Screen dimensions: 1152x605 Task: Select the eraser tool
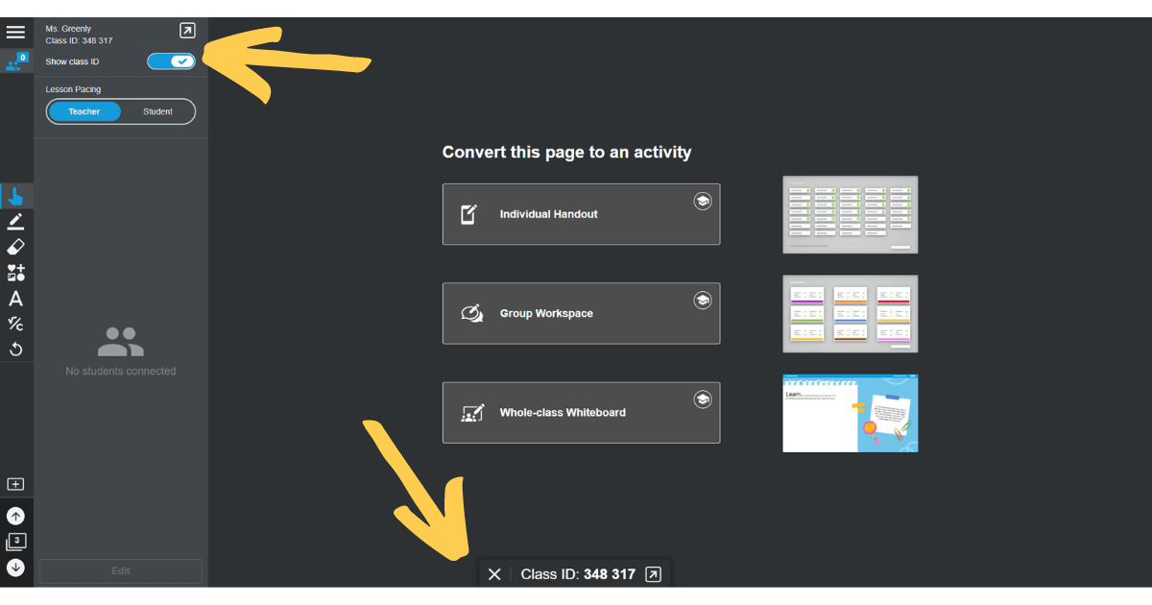pyautogui.click(x=15, y=247)
